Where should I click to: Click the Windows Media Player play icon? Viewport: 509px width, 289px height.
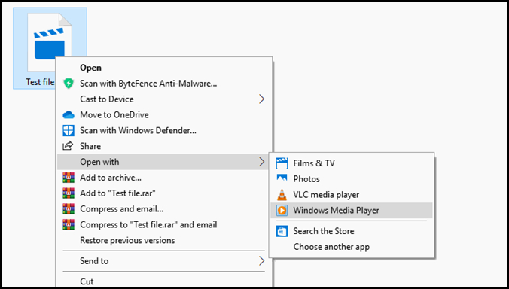pyautogui.click(x=282, y=211)
